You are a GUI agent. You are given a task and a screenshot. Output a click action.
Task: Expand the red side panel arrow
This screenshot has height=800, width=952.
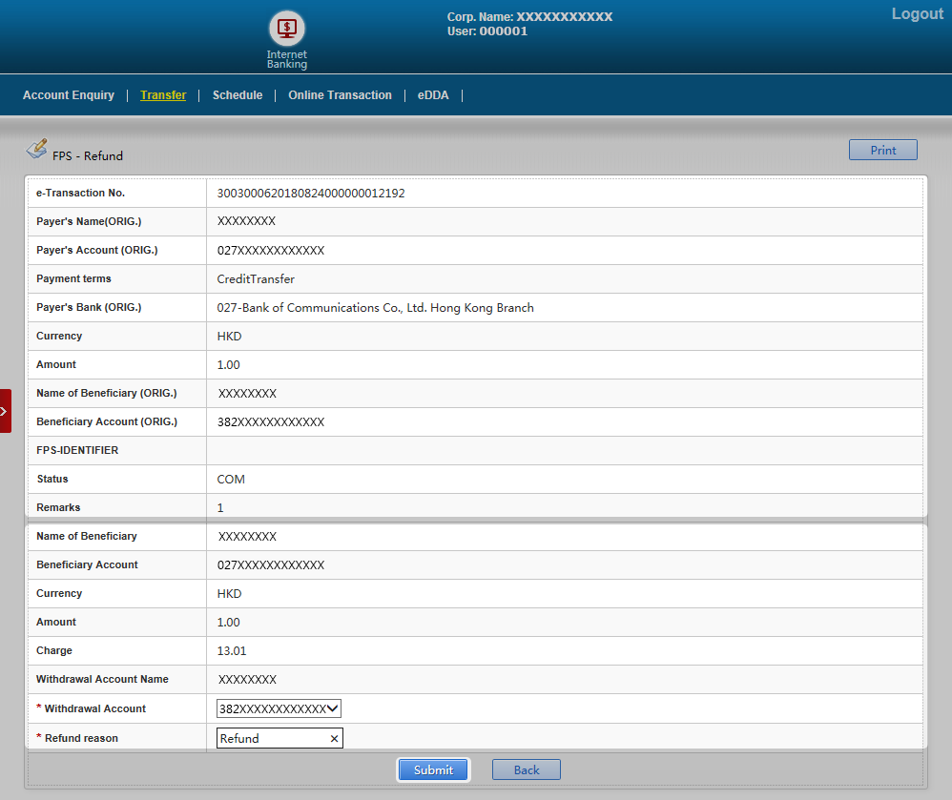[x=5, y=411]
